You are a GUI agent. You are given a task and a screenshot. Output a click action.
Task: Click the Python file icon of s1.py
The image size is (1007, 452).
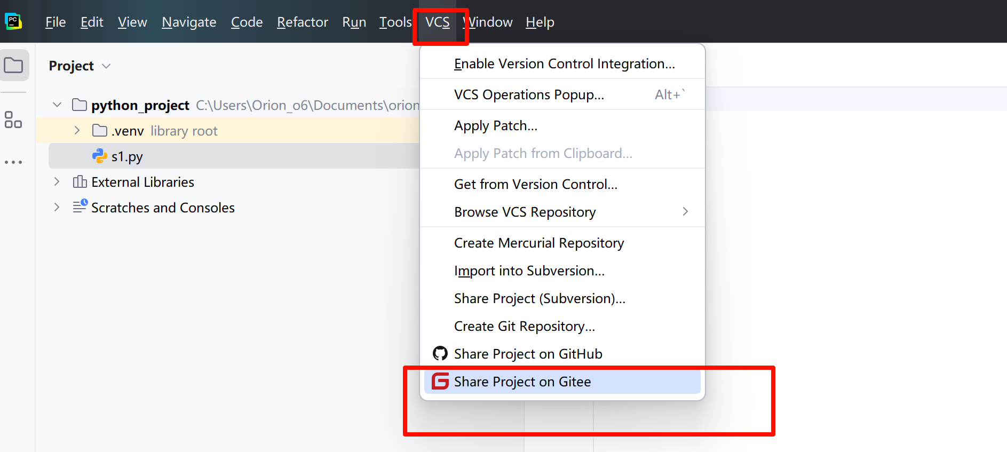click(100, 156)
